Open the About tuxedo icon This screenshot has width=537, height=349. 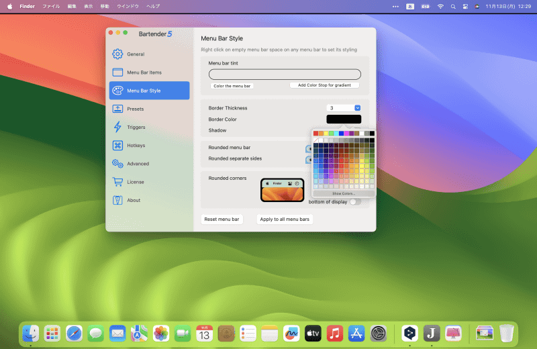coord(117,200)
